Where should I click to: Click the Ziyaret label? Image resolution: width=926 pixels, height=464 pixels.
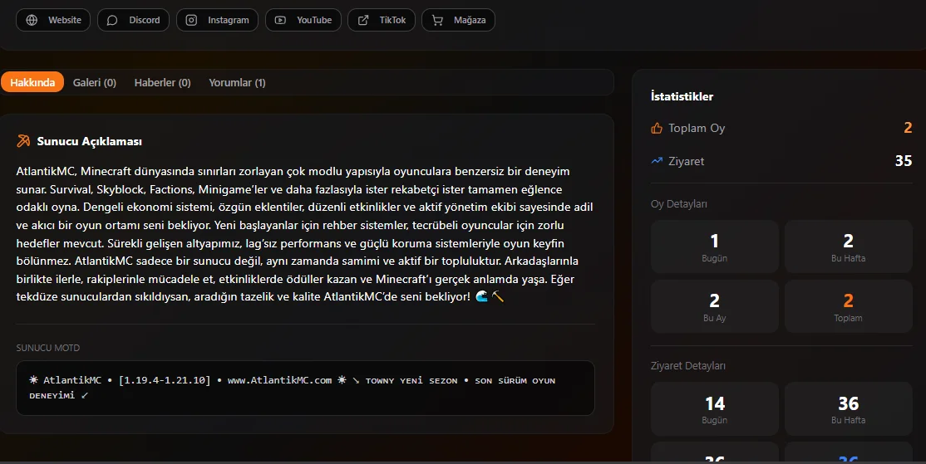click(x=687, y=161)
